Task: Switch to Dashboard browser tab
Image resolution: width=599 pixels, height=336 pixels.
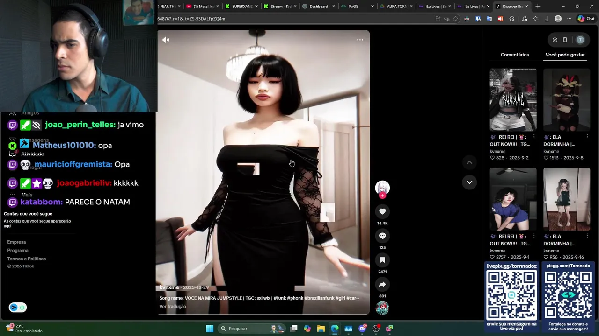Action: [x=318, y=6]
